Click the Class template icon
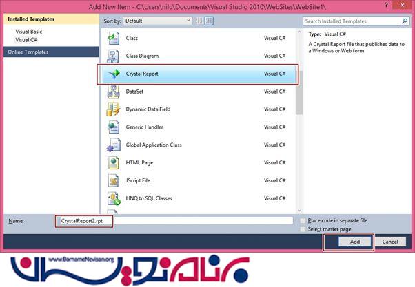 tap(114, 38)
